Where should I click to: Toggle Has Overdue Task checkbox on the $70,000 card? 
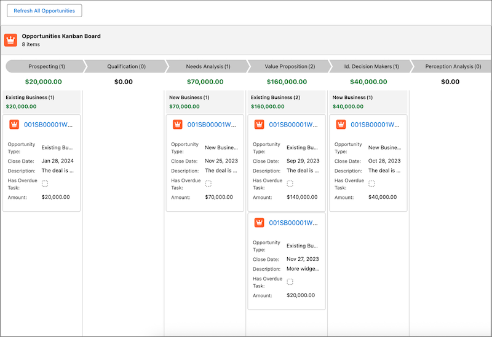pos(208,184)
